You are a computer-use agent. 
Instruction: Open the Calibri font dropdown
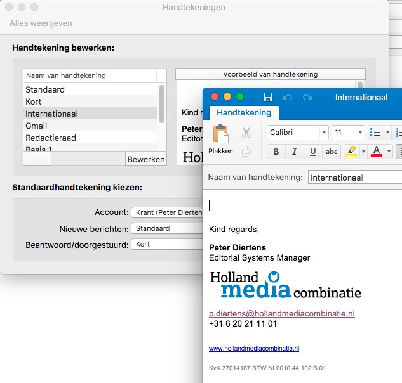[x=324, y=133]
